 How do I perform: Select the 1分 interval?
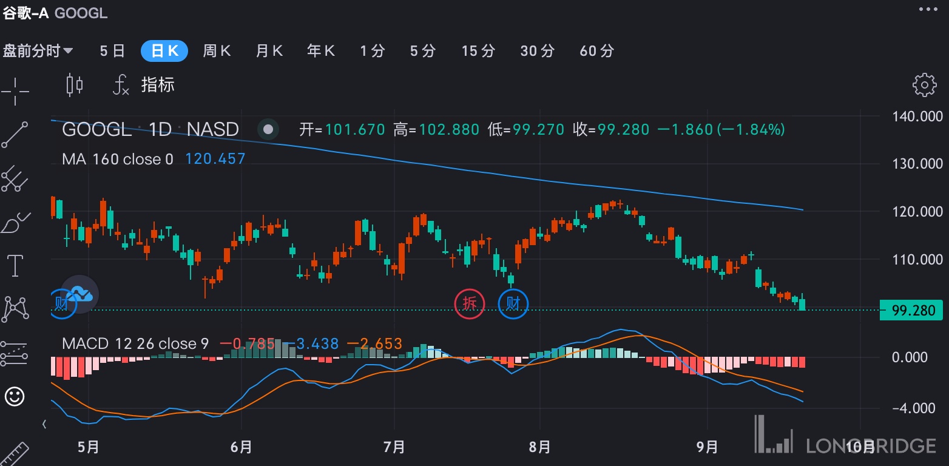coord(372,51)
